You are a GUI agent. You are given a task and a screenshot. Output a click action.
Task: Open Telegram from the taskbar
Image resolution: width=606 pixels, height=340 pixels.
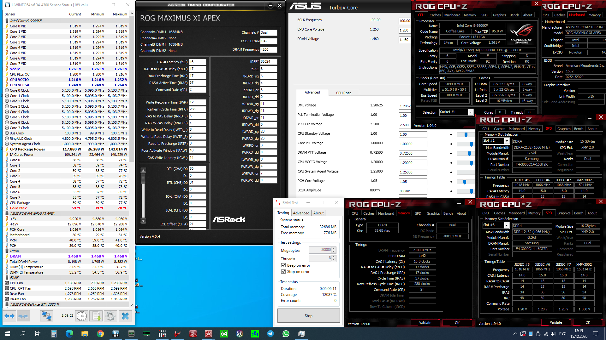[270, 334]
